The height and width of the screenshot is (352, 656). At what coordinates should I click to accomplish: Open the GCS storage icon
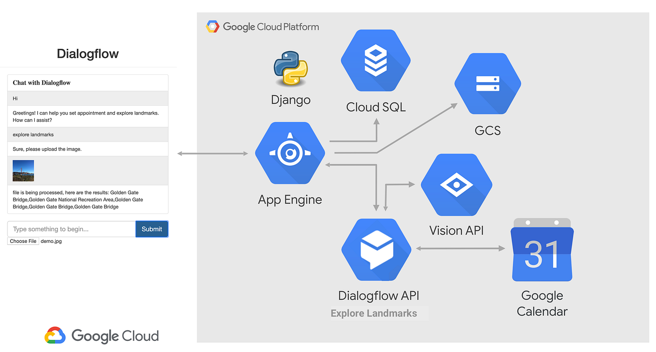[487, 83]
